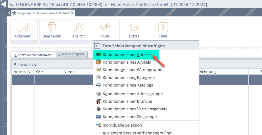Click the Hilfe question mark icon
Viewport: 262px width, 135px height.
click(163, 28)
